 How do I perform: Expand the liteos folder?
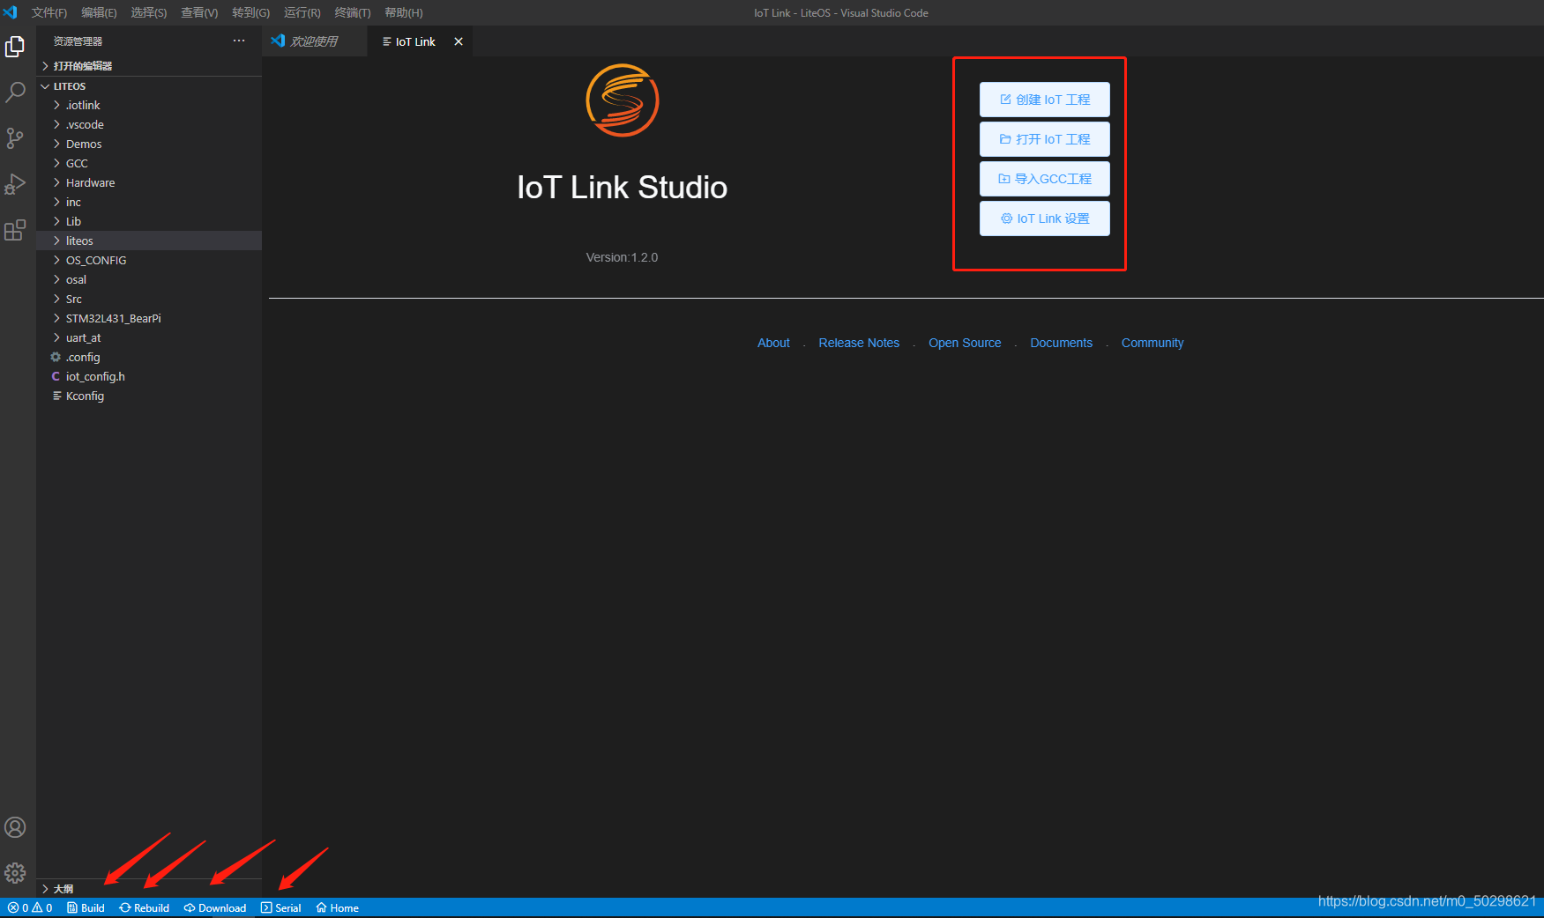[149, 241]
